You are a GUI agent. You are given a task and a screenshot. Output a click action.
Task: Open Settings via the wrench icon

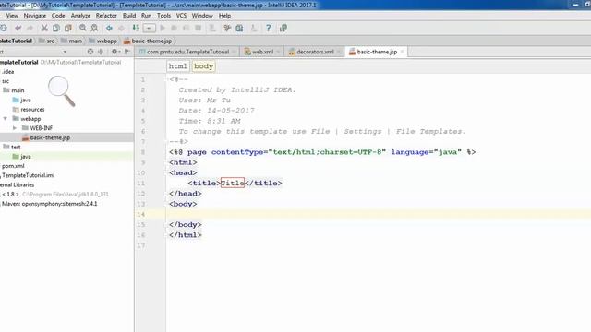pyautogui.click(x=227, y=29)
